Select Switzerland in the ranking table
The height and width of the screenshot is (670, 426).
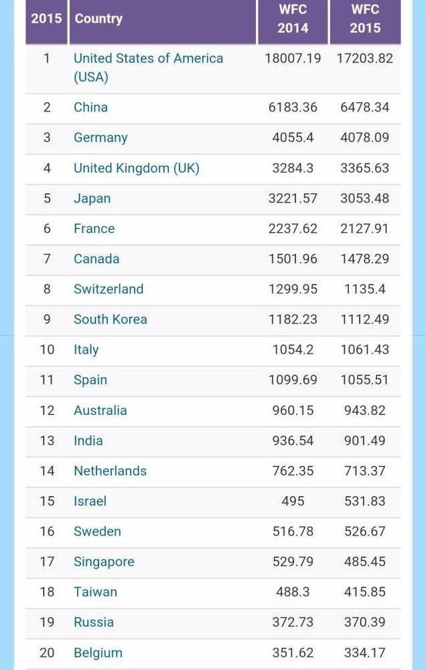tap(109, 289)
